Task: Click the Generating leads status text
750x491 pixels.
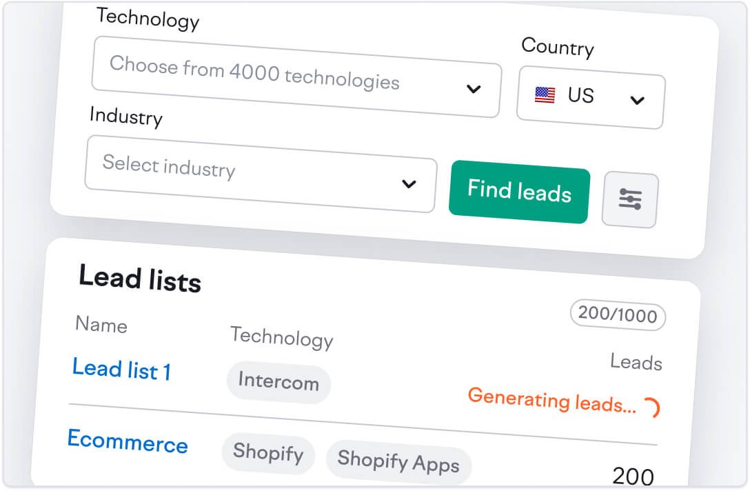Action: [551, 400]
